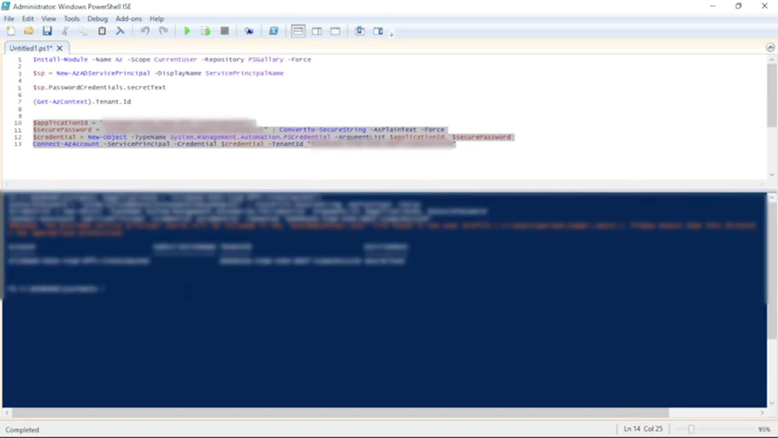Redo the last edit
The image size is (778, 438).
pos(164,31)
